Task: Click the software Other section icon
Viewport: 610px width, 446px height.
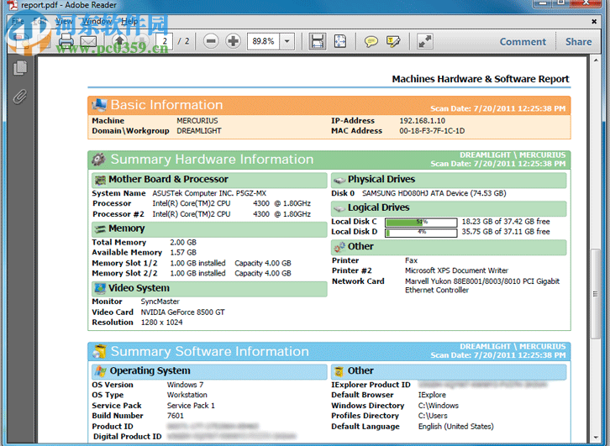Action: [339, 371]
